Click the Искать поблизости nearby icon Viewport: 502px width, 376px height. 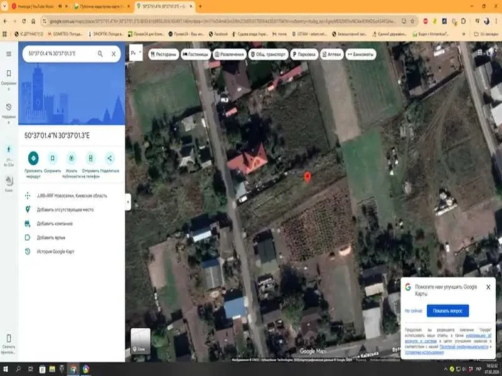(x=72, y=158)
